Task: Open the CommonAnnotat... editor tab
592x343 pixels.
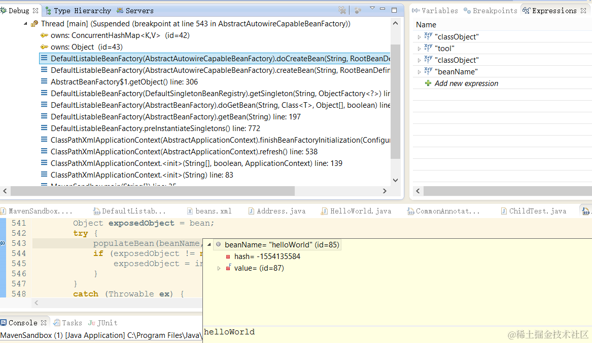Action: coord(444,211)
